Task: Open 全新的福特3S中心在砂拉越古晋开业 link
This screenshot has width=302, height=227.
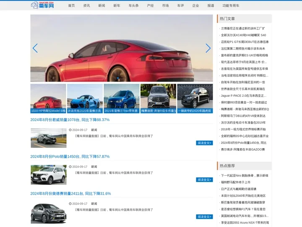Action: pos(245,136)
